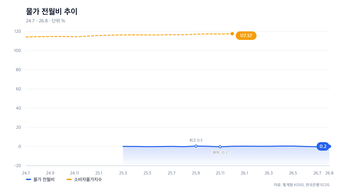Click the orange 소비자물가지수 legend swatch

pyautogui.click(x=69, y=179)
